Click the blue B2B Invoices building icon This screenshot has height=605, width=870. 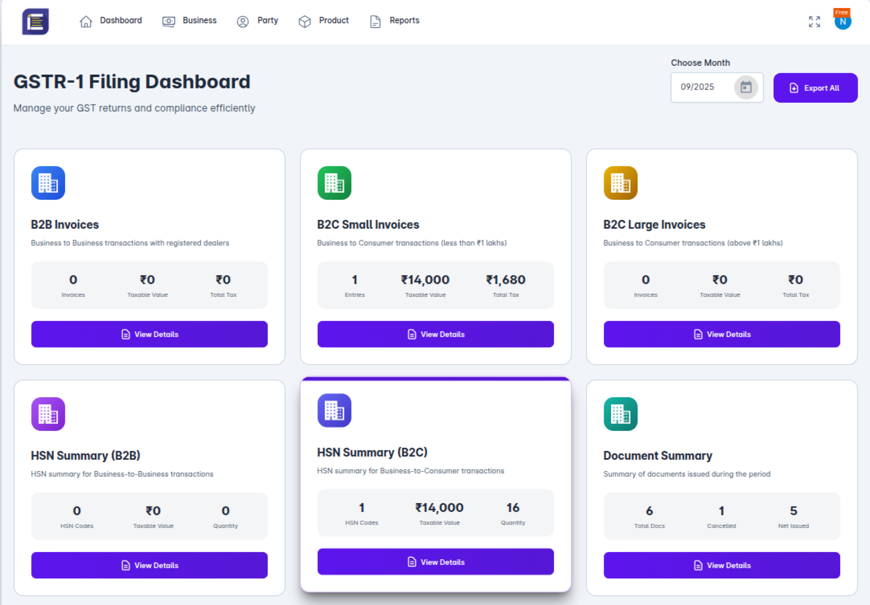48,183
